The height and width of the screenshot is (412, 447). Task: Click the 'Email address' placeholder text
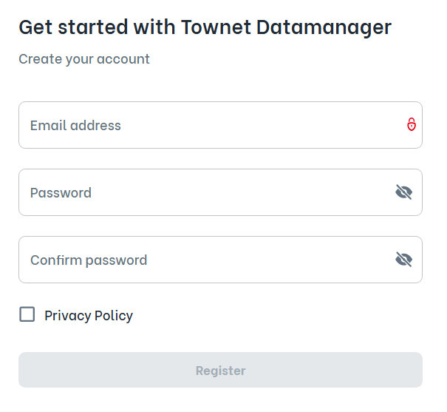coord(75,126)
